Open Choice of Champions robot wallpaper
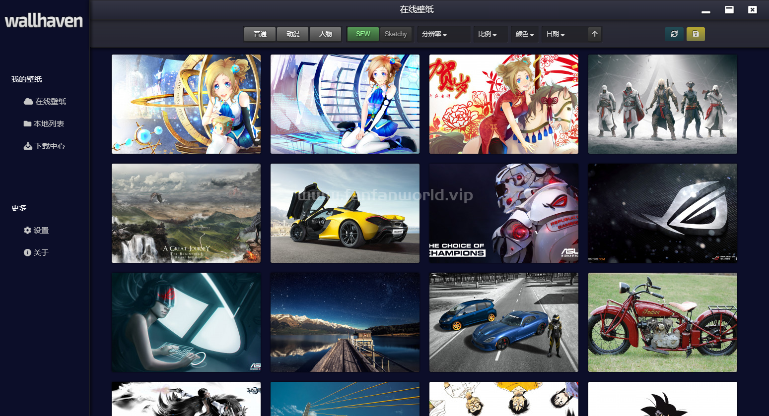This screenshot has height=416, width=769. click(x=504, y=213)
